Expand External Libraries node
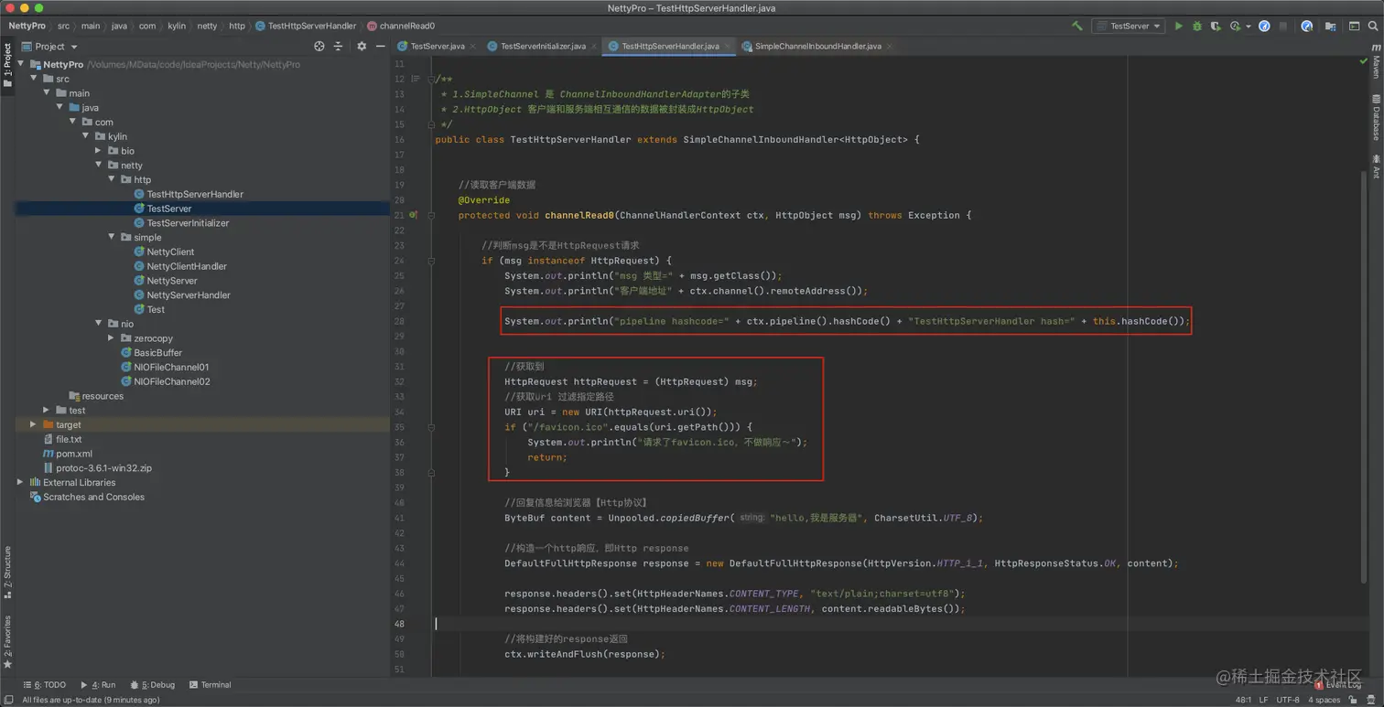 [x=21, y=482]
